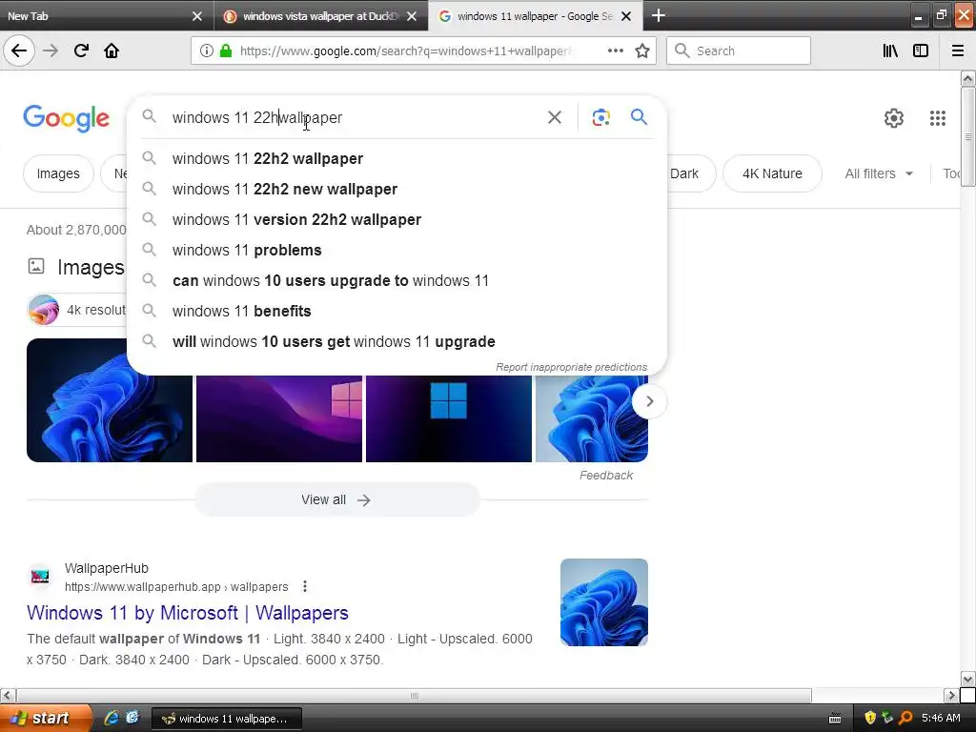This screenshot has width=976, height=732.
Task: Close the New Tab tab
Action: (196, 16)
